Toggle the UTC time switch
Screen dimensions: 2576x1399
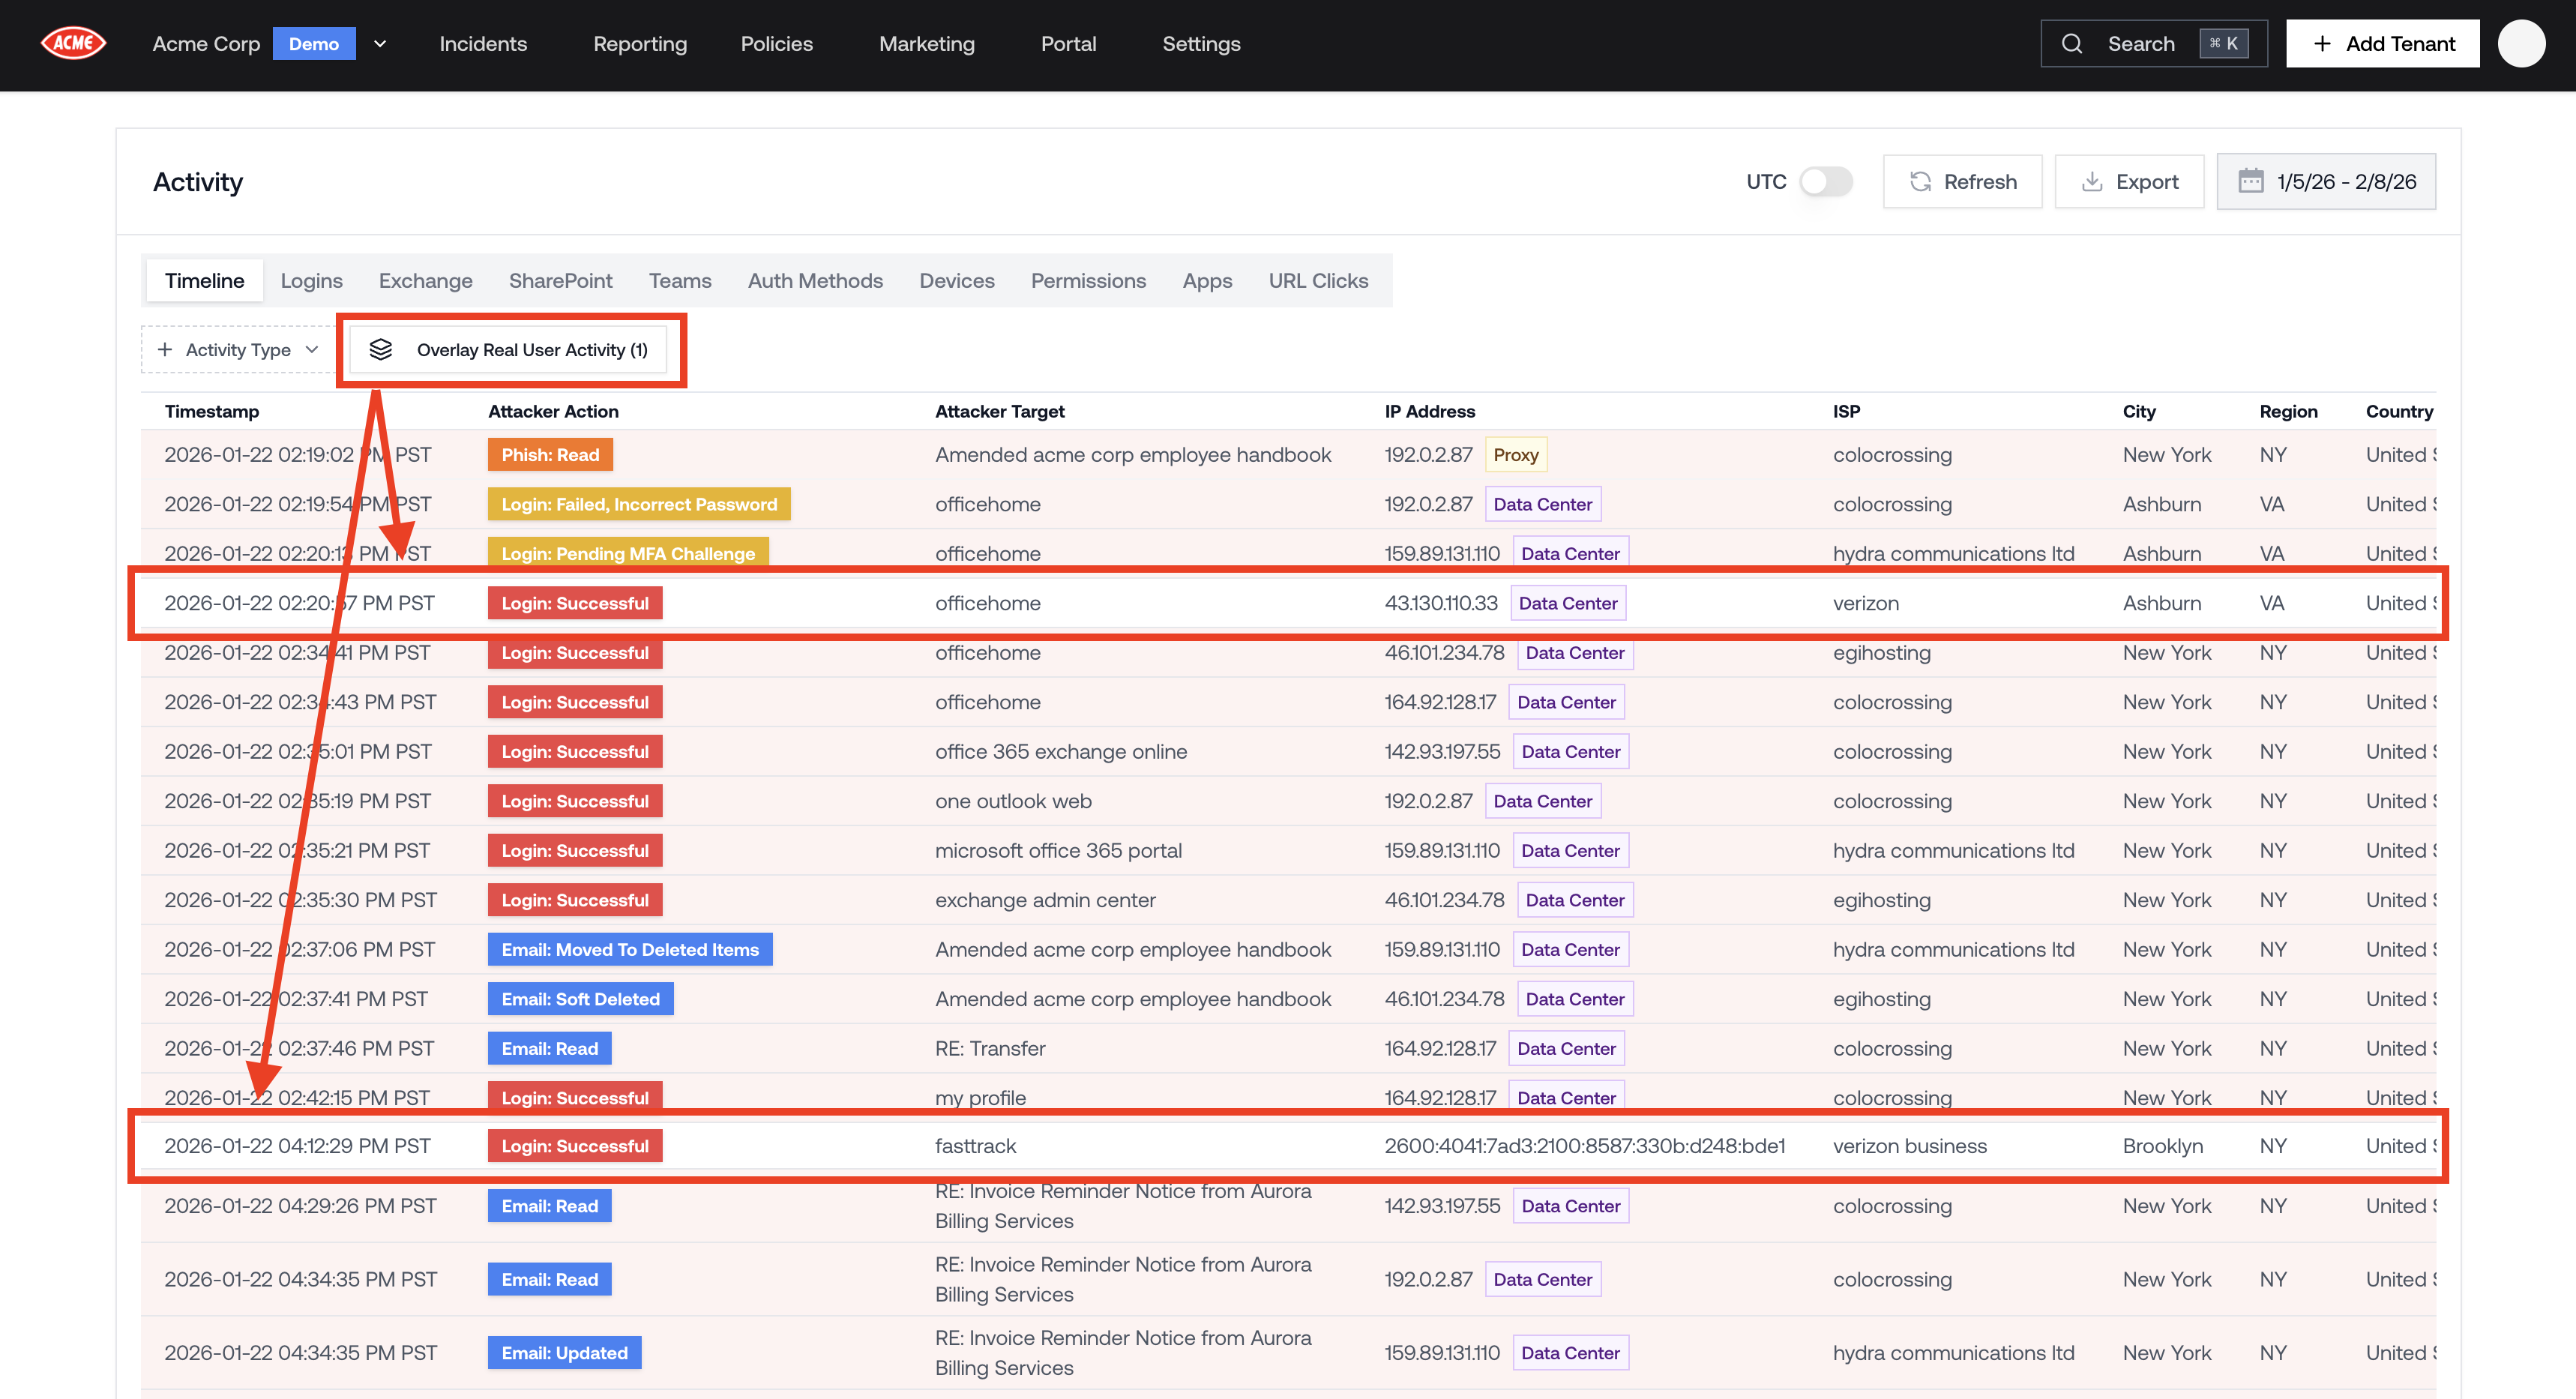coord(1825,181)
